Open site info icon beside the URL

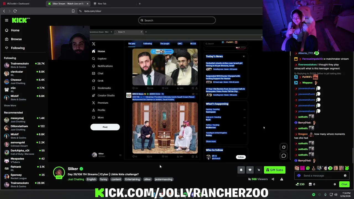80,11
